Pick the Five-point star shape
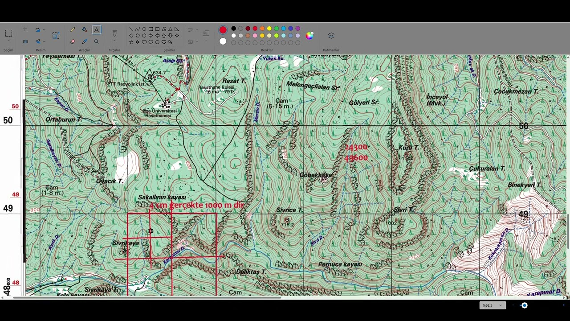This screenshot has height=321, width=570. tap(131, 42)
